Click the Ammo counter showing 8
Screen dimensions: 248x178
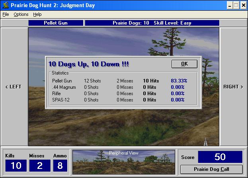point(60,166)
